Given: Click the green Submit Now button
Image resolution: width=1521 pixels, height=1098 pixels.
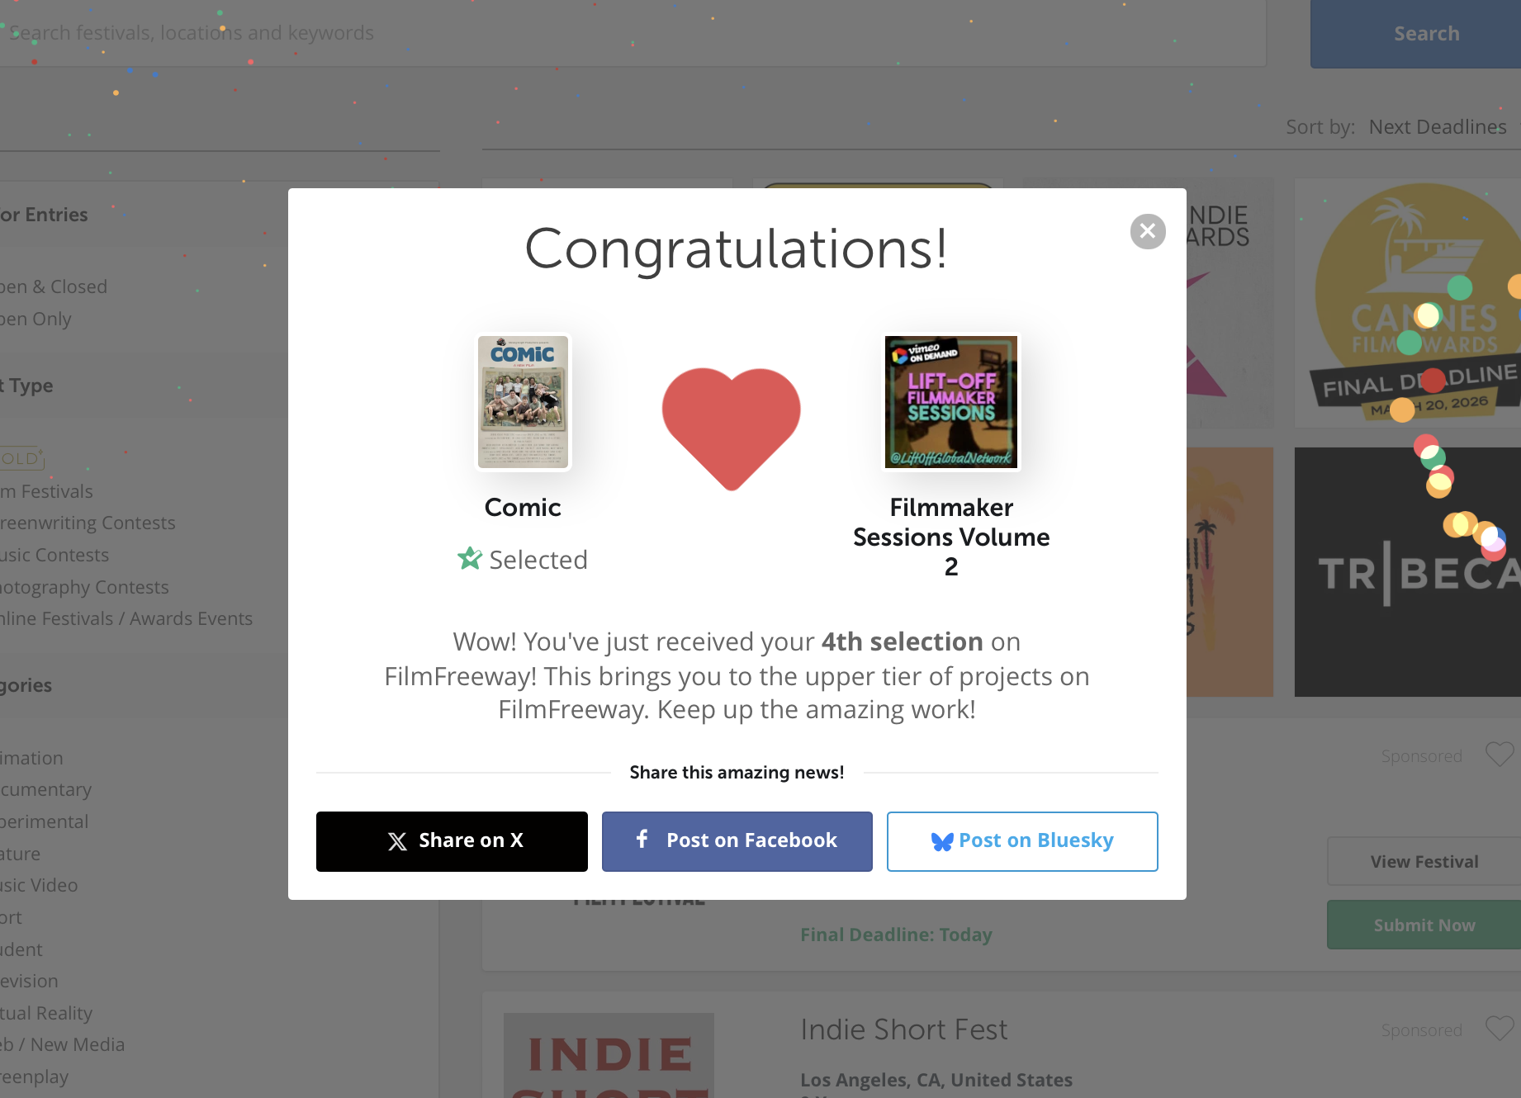Looking at the screenshot, I should (x=1424, y=925).
